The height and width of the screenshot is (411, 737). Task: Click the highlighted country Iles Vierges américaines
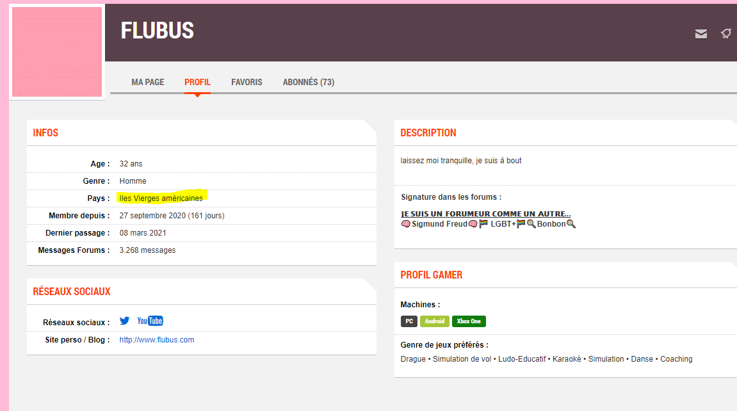click(161, 198)
